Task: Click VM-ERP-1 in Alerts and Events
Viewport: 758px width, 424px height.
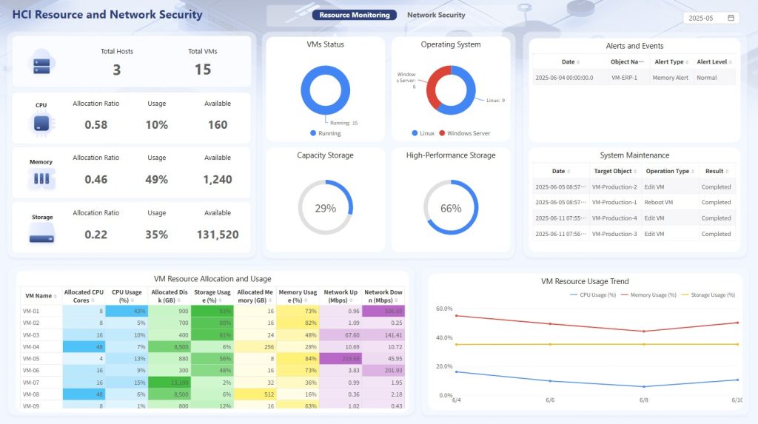Action: (x=624, y=78)
